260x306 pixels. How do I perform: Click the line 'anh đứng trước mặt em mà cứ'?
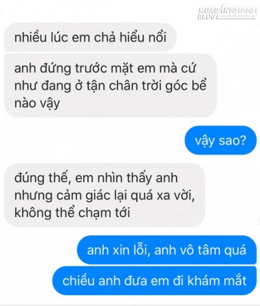point(105,69)
